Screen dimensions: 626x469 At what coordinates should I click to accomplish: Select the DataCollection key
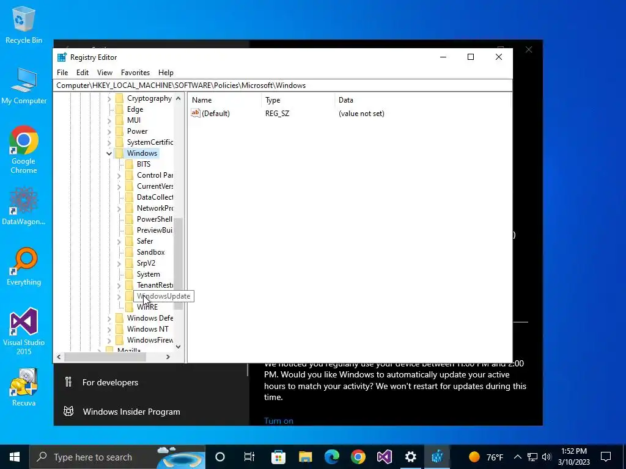pos(155,197)
